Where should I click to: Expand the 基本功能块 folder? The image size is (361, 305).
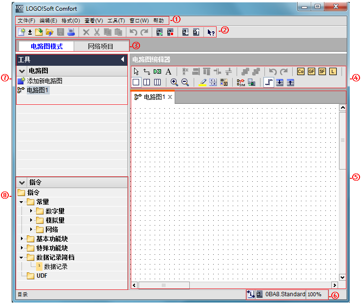tap(21, 239)
